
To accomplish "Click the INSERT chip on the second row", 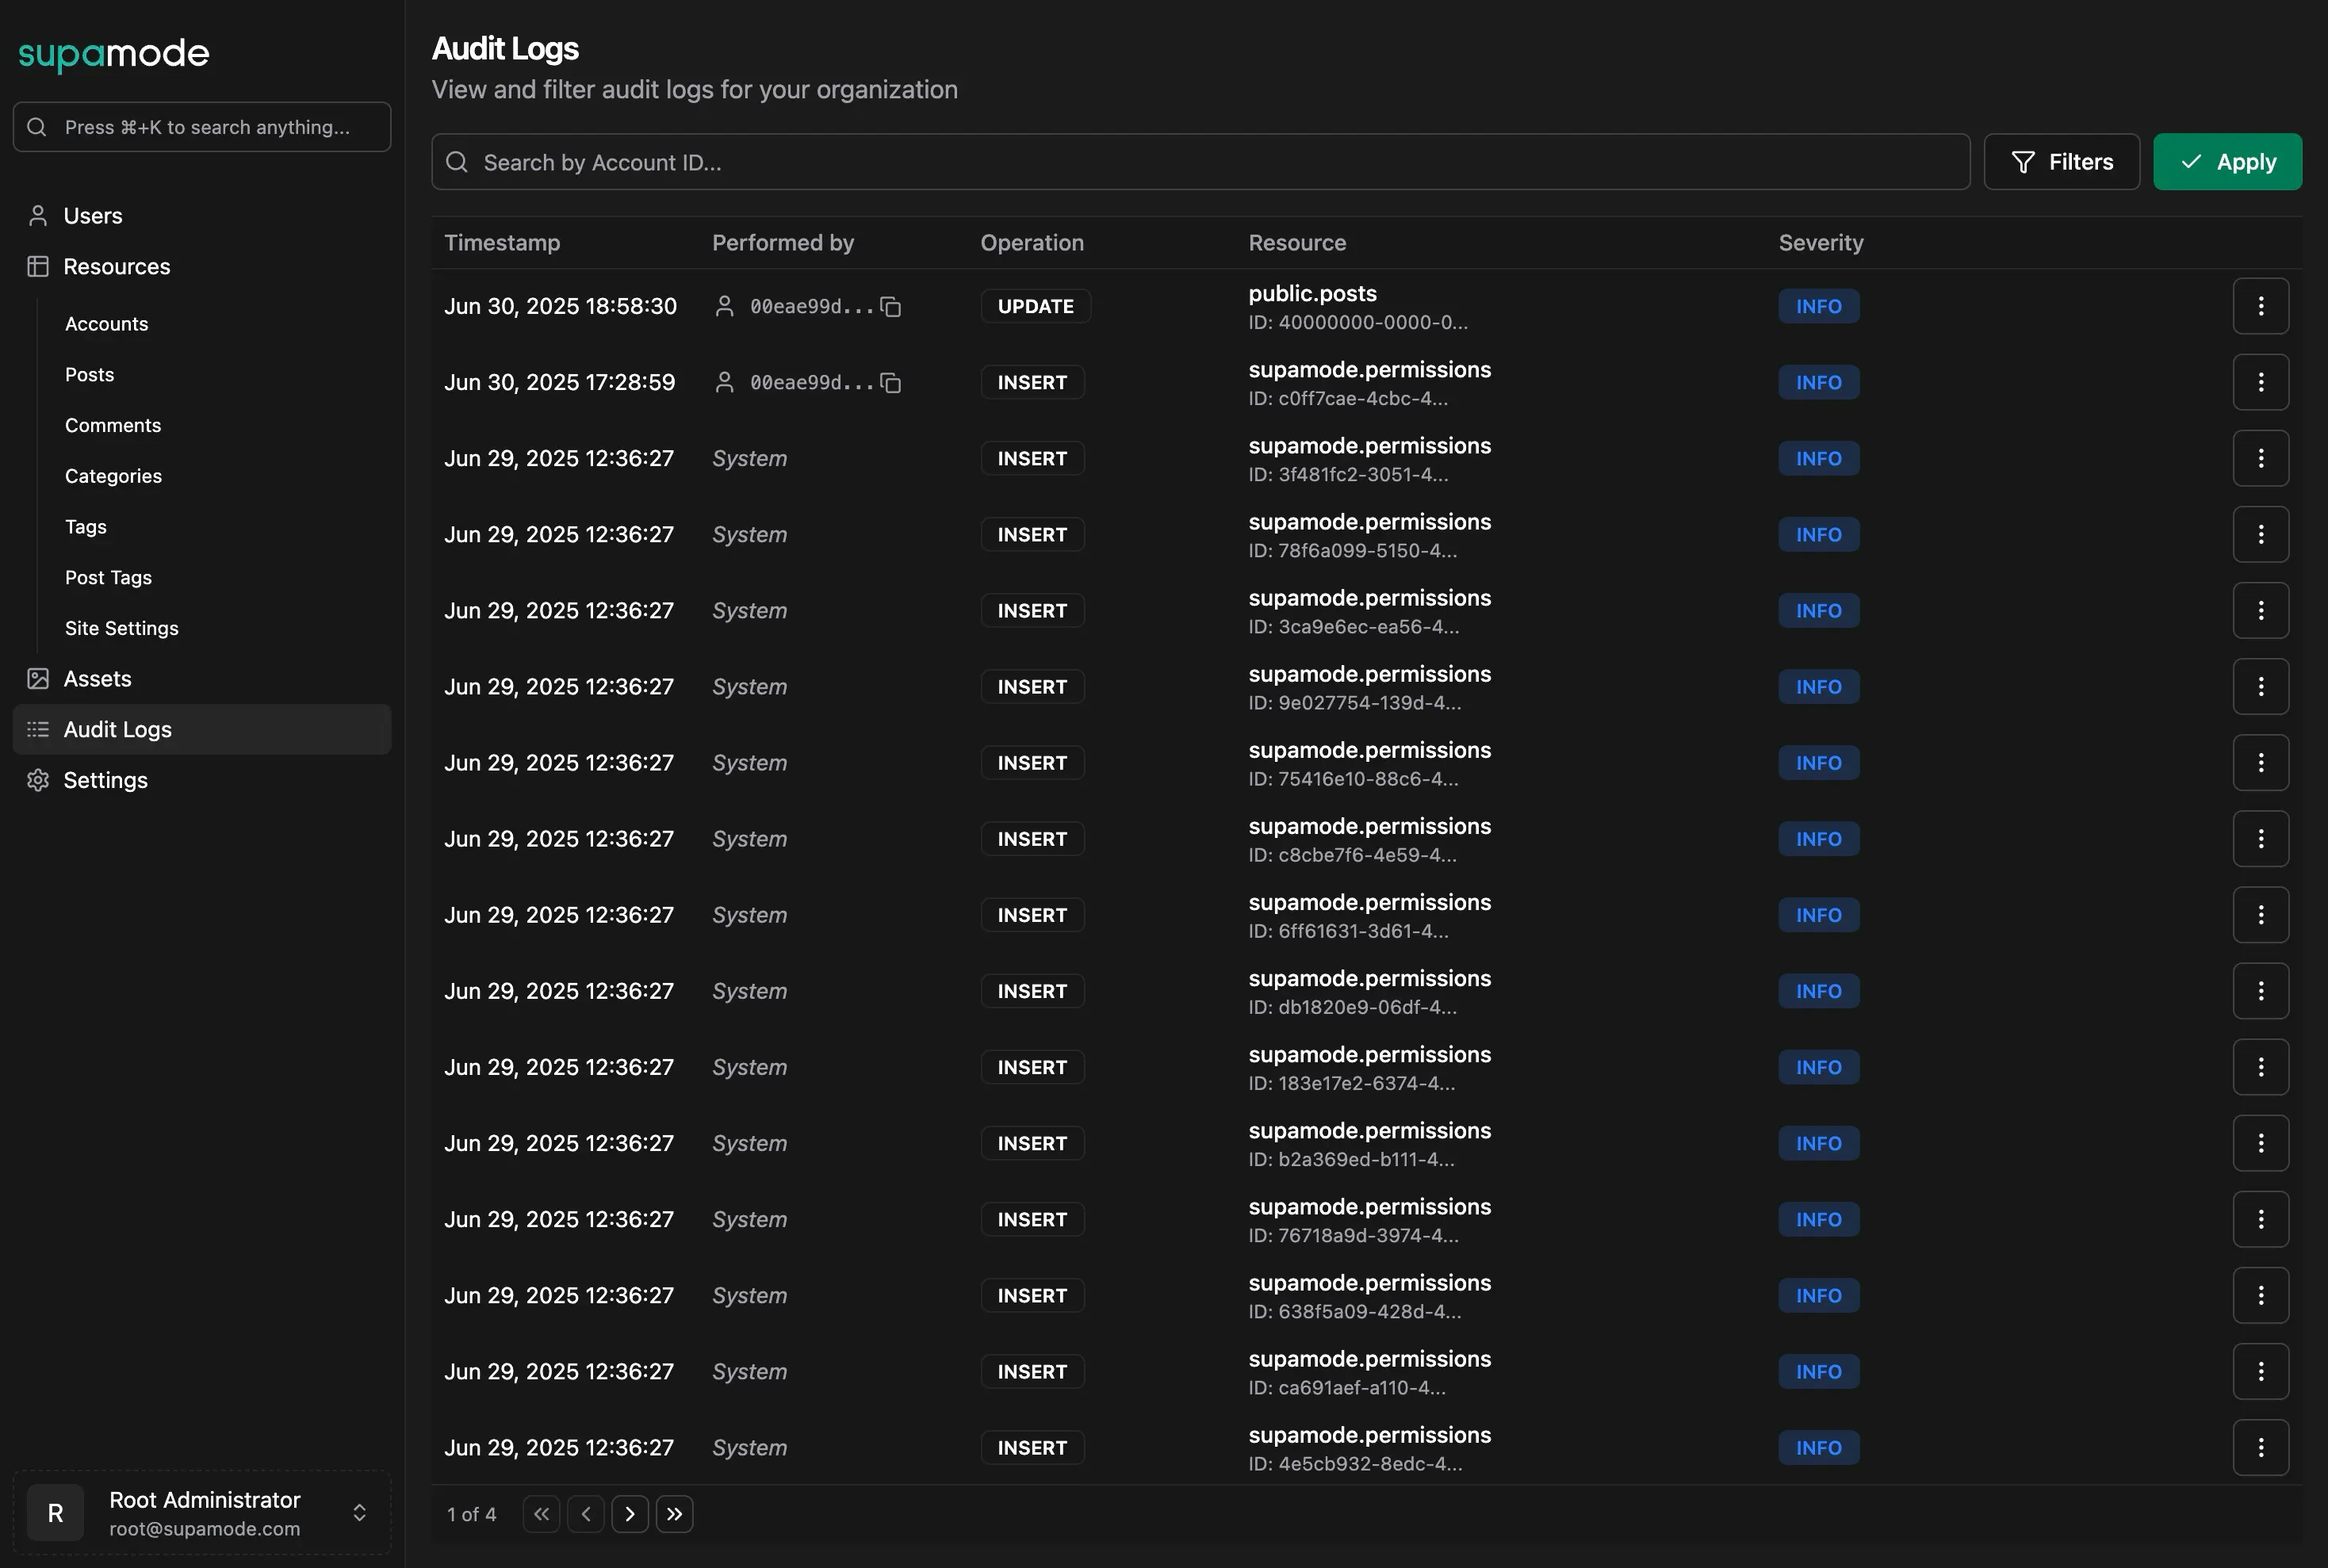I will [x=1032, y=382].
